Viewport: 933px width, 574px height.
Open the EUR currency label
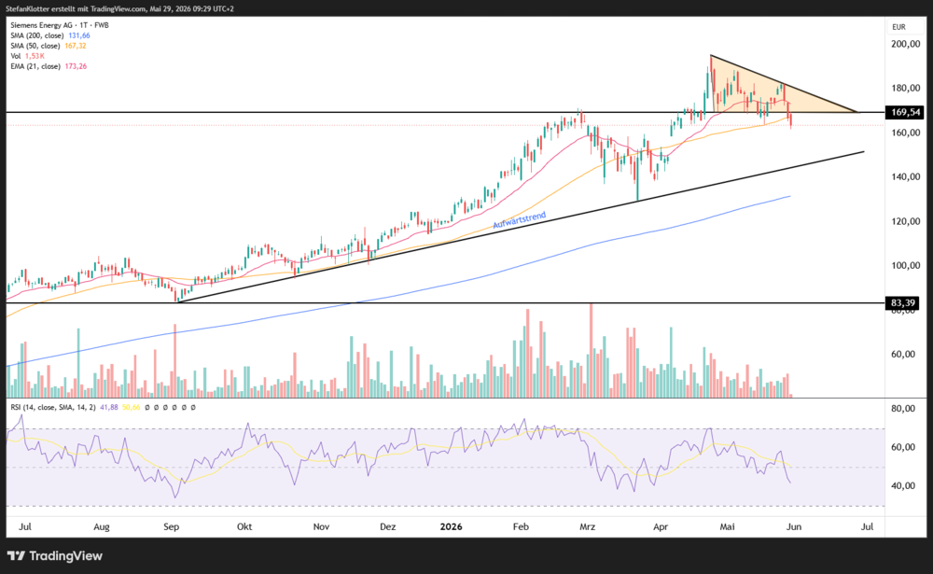point(898,27)
